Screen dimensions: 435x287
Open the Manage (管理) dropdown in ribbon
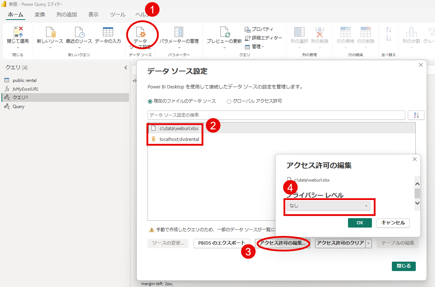(254, 46)
